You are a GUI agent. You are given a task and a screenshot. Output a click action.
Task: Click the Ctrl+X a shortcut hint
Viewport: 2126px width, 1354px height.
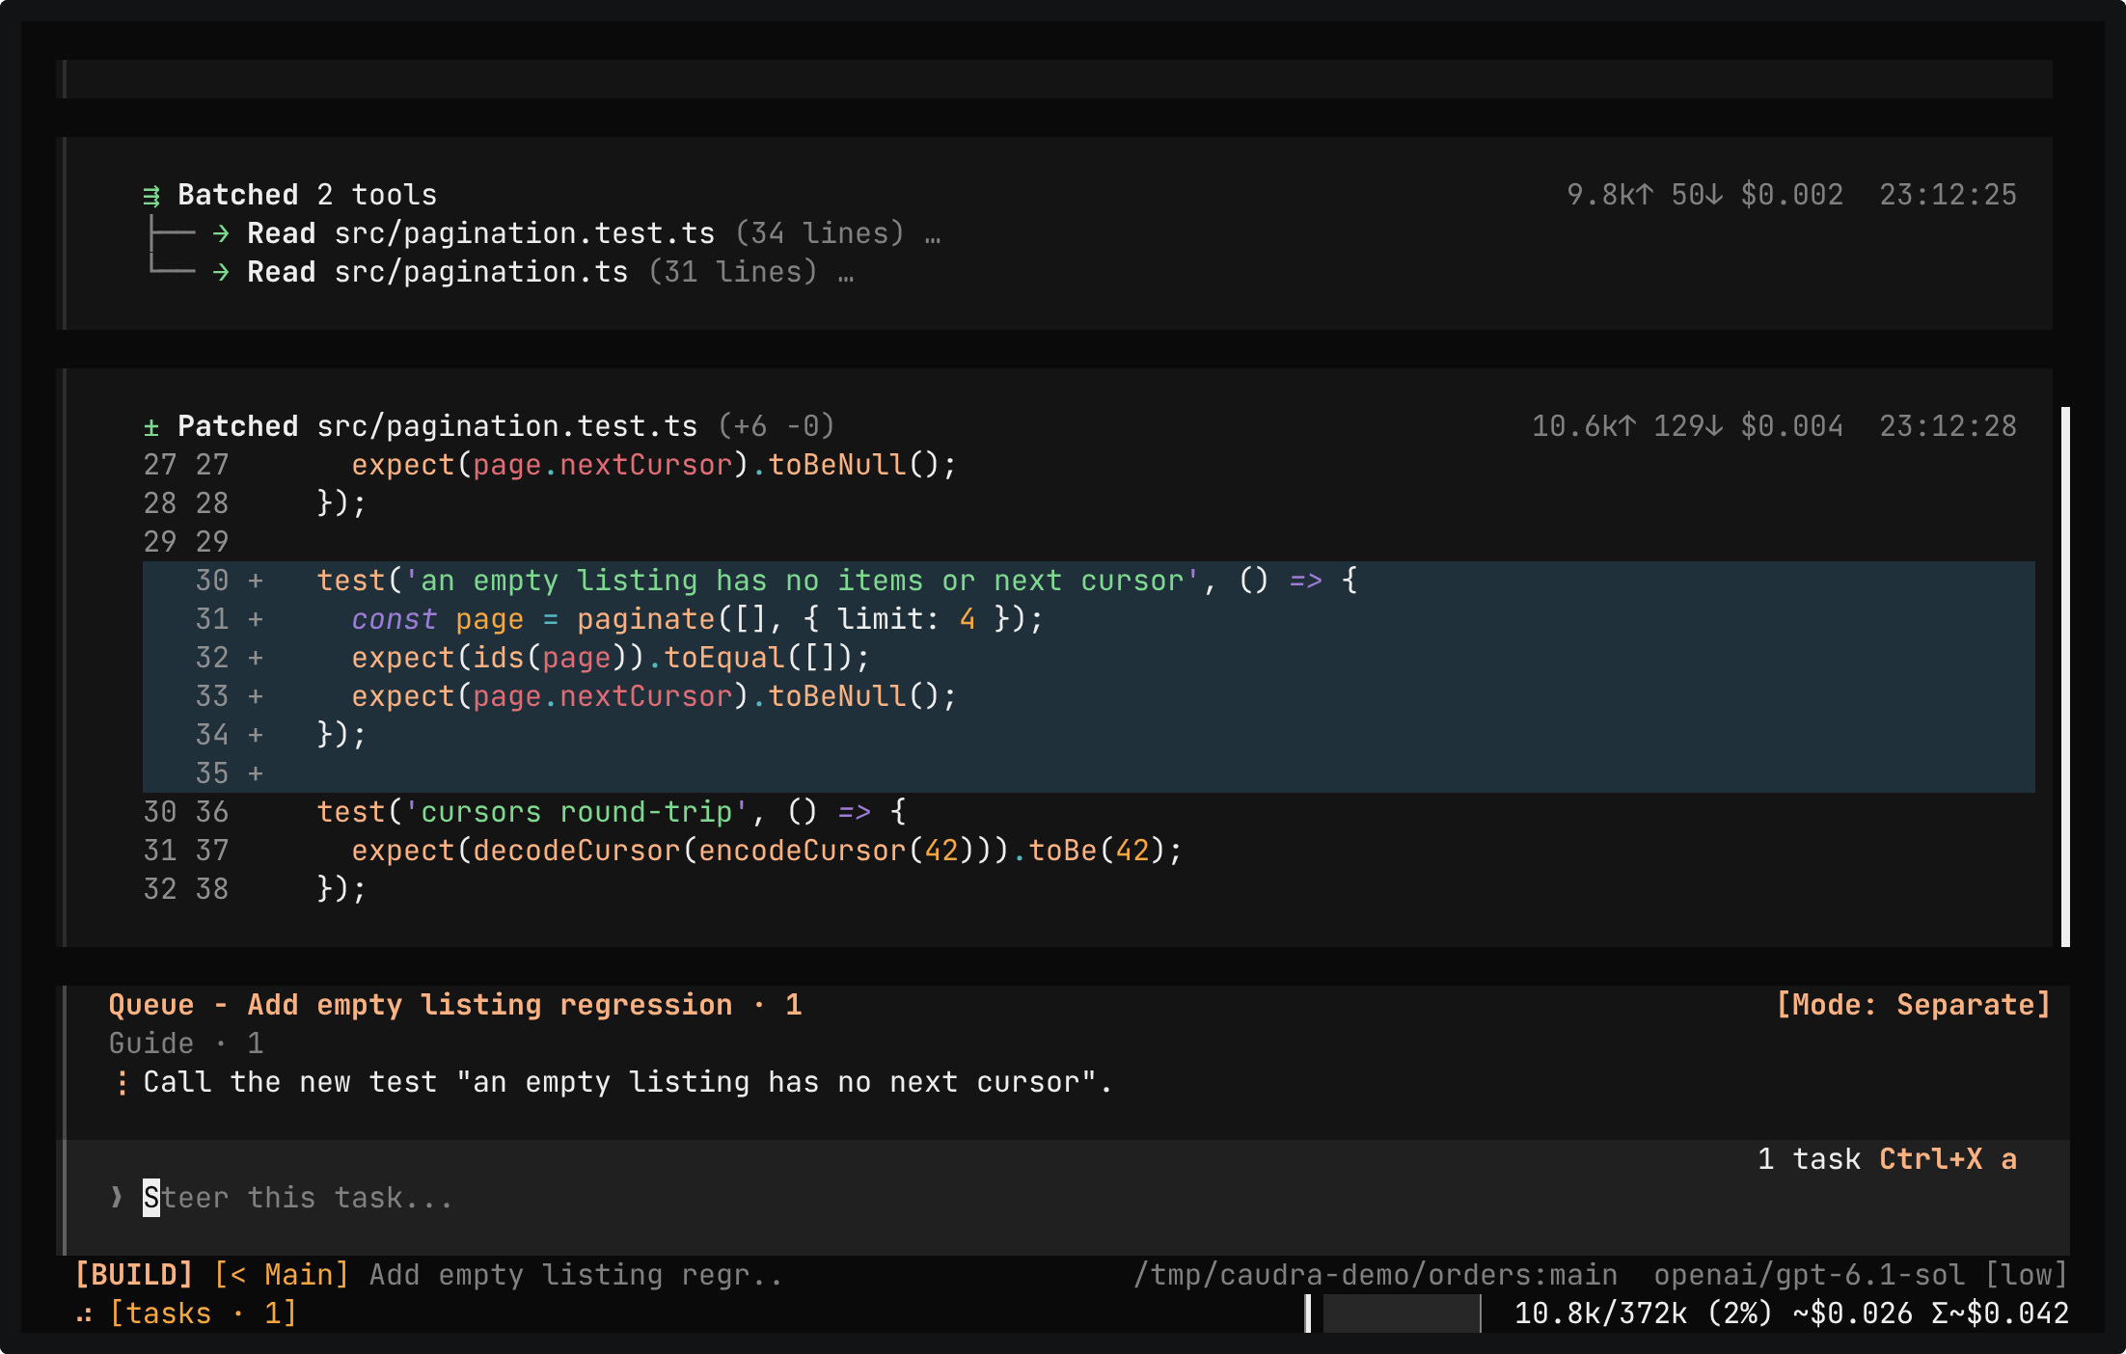[x=1948, y=1159]
